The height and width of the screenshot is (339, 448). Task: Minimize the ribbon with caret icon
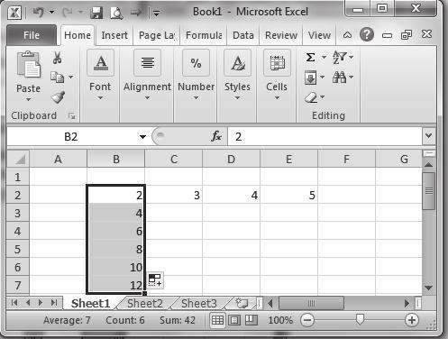click(x=347, y=35)
